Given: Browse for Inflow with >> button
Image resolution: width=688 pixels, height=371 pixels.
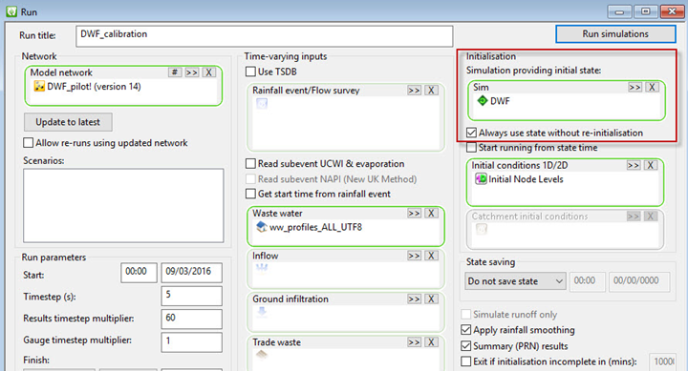Looking at the screenshot, I should 414,256.
